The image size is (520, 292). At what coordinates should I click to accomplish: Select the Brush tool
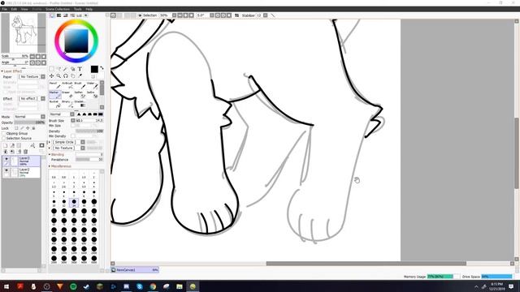(80, 85)
